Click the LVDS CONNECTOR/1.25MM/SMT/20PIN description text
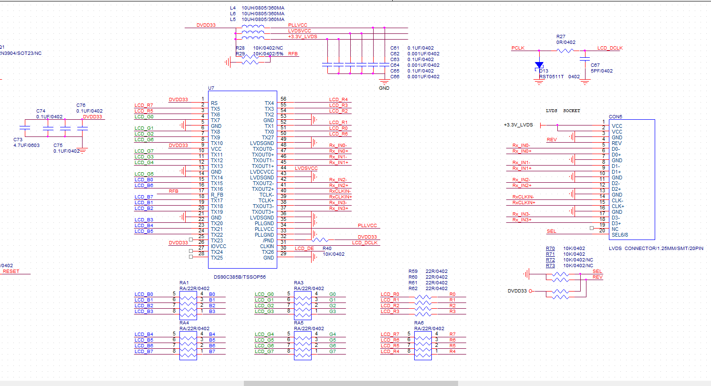The image size is (711, 386). 656,248
